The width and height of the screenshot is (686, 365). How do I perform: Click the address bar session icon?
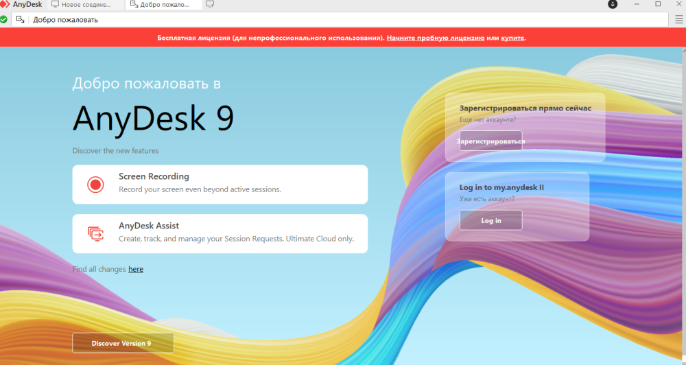(20, 20)
